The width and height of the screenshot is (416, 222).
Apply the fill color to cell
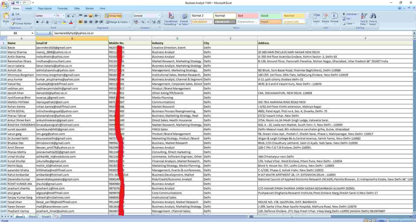64,22
